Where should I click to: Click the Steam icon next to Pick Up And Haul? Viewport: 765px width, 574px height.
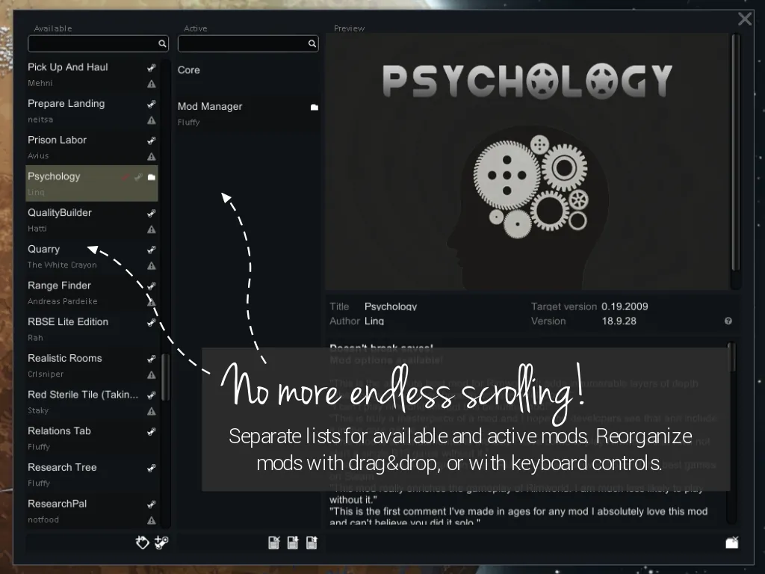coord(151,67)
